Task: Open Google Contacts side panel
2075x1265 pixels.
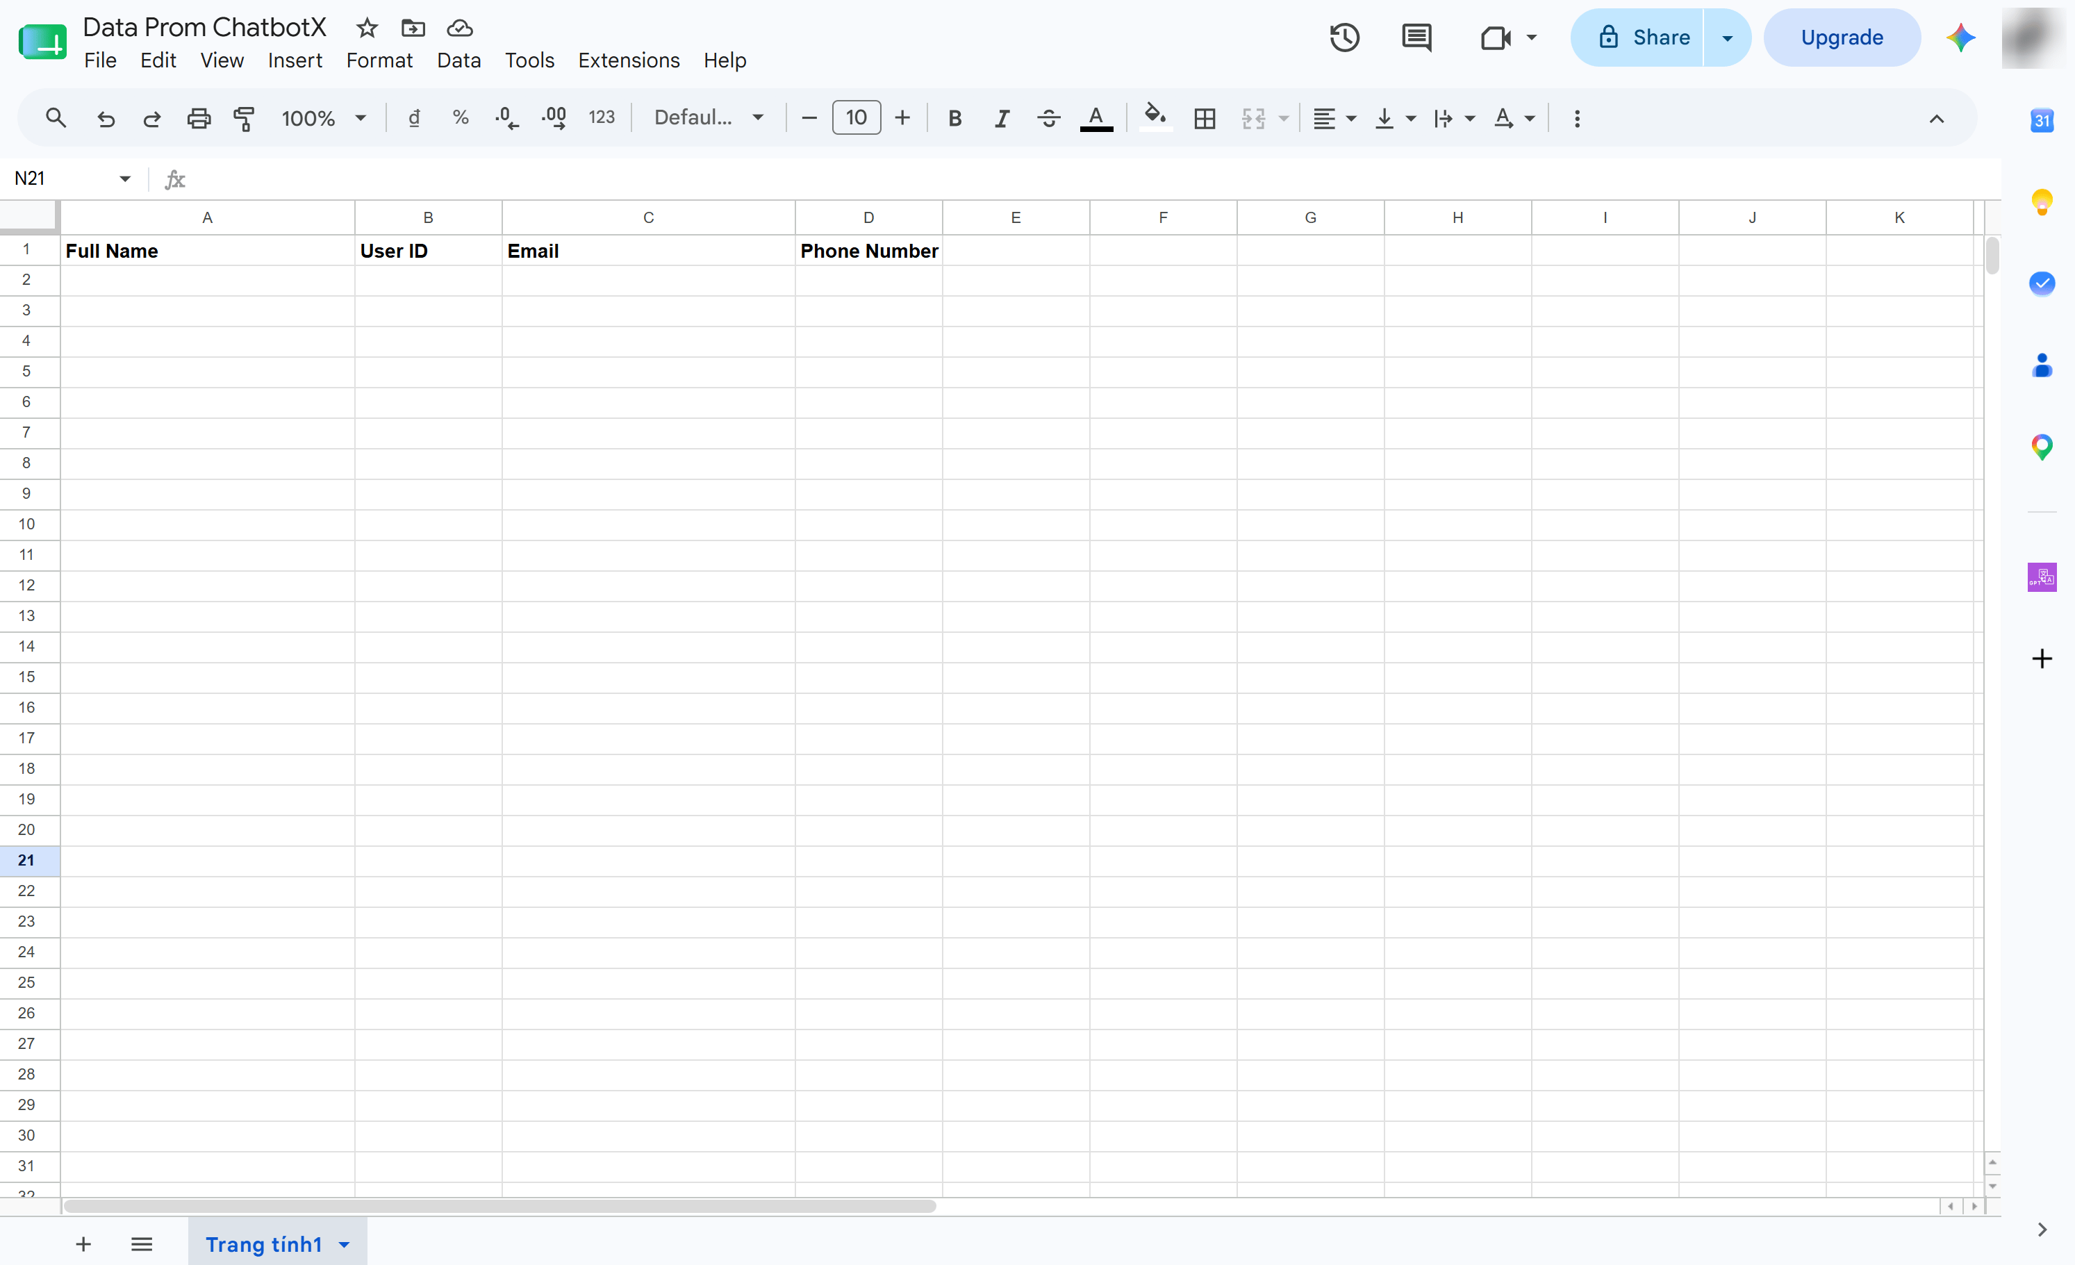Action: 2042,365
